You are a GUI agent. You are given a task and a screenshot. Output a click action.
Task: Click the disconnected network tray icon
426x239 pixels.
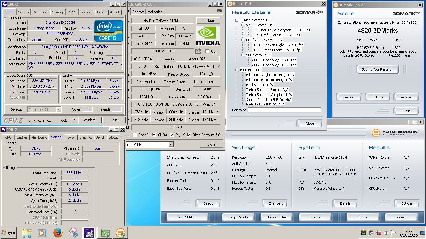[x=379, y=233]
